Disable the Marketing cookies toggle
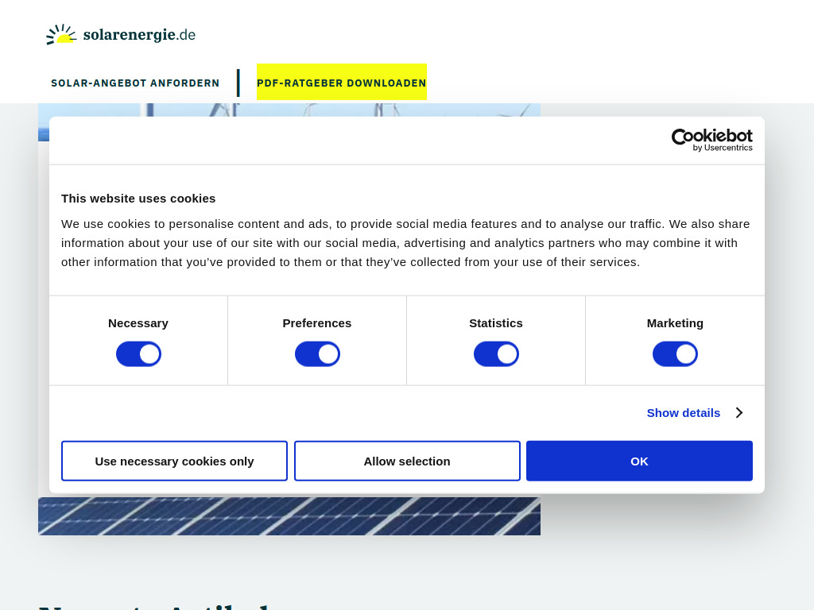The height and width of the screenshot is (610, 814). [x=675, y=353]
